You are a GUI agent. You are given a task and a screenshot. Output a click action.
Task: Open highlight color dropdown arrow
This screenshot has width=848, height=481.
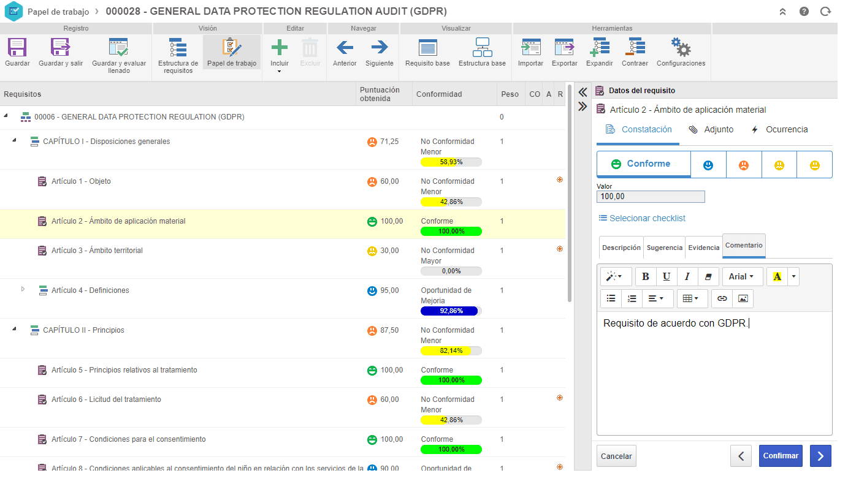coord(795,277)
